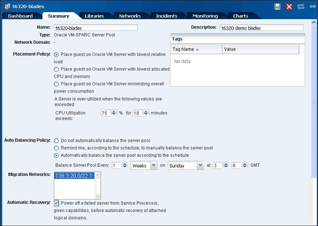Click the server pool icon beside t6320-blades
This screenshot has width=318, height=226.
tap(7, 7)
